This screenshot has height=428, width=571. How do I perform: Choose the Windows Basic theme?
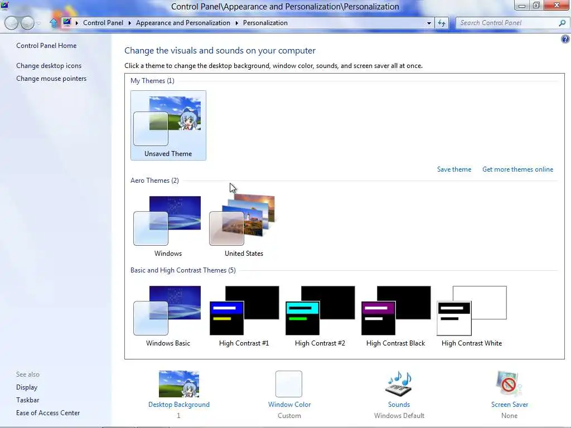[x=168, y=316]
